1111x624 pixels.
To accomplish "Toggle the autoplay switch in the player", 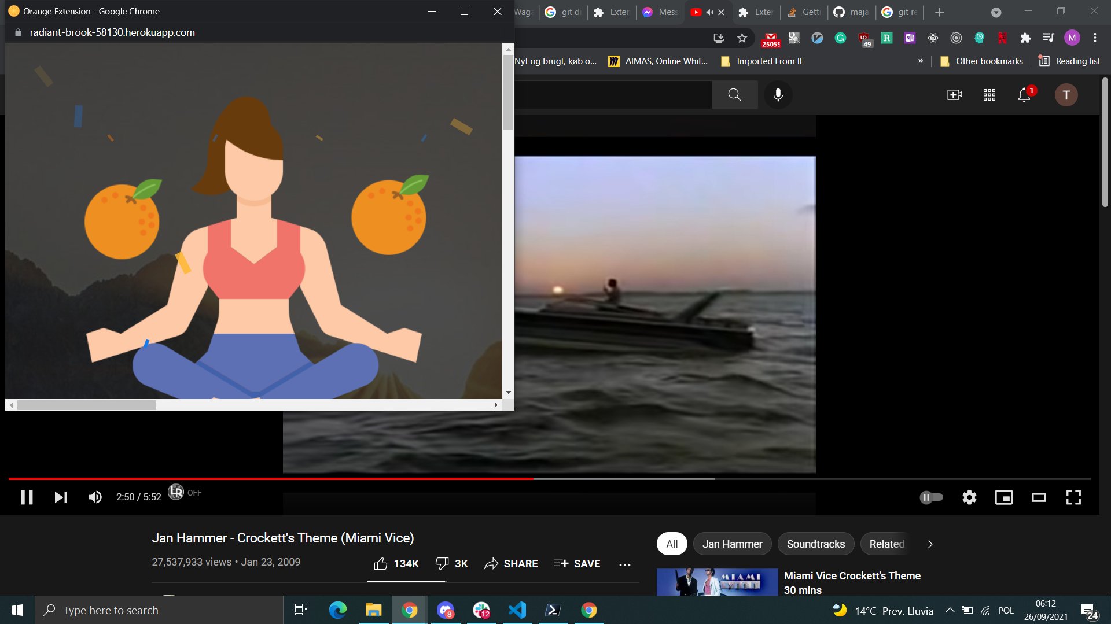I will click(932, 497).
